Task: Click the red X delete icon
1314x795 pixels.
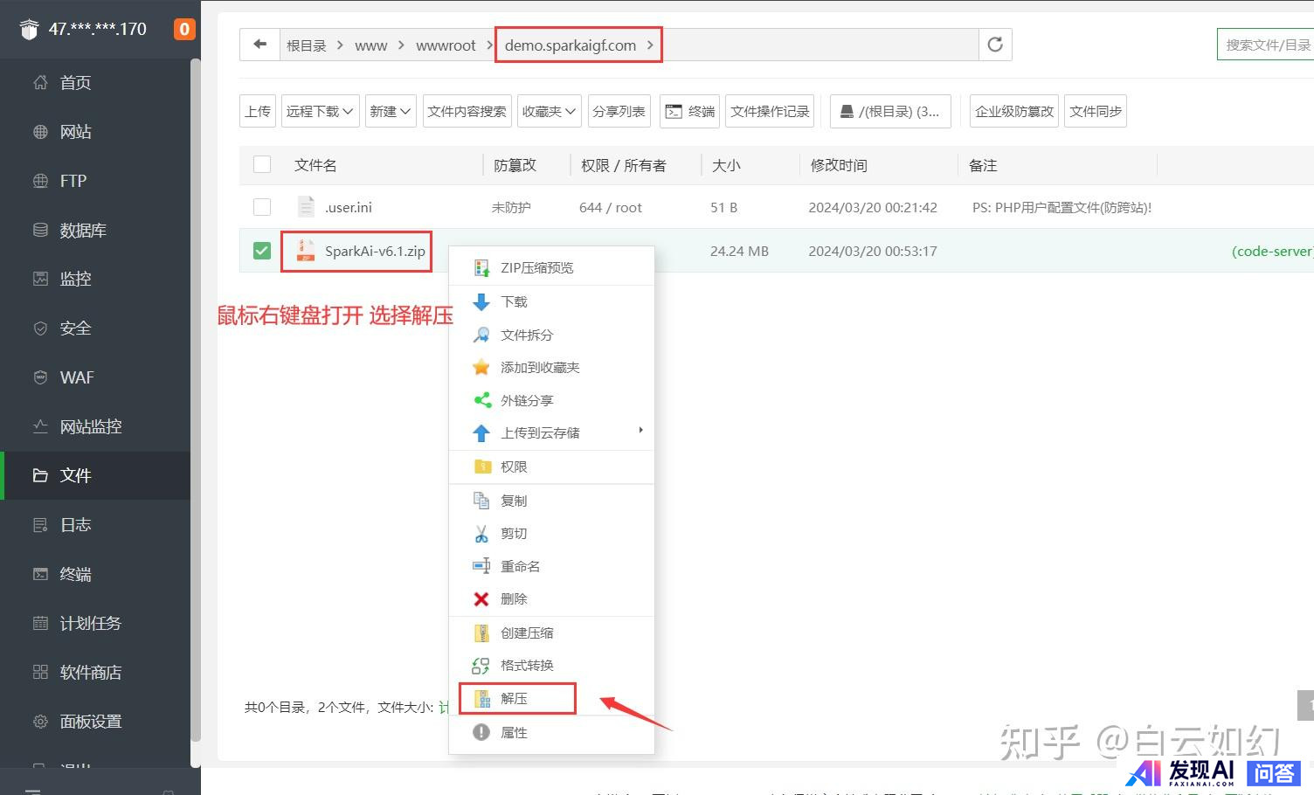Action: click(481, 599)
